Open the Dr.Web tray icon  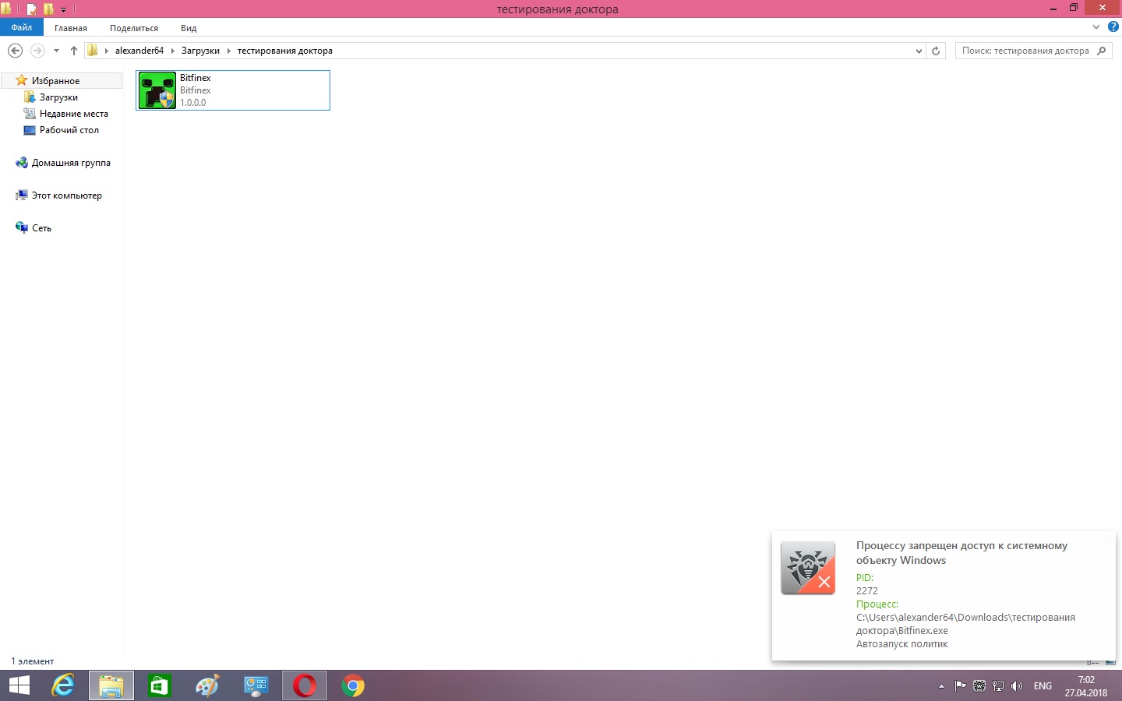[x=979, y=686]
